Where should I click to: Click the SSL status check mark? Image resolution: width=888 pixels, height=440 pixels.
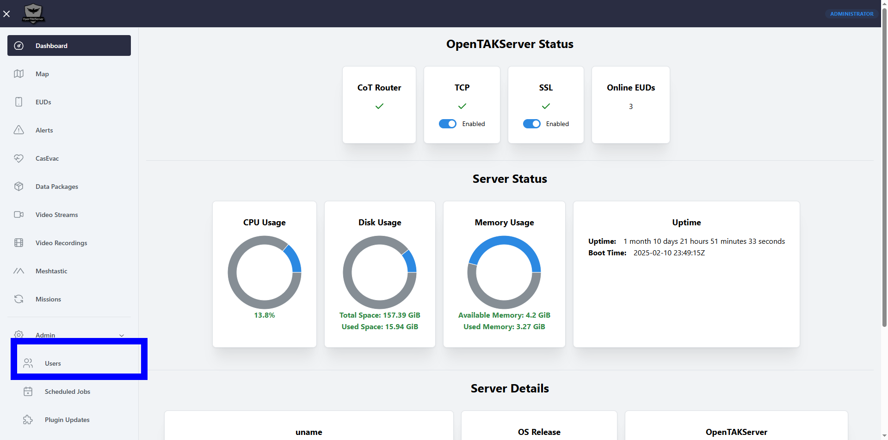pos(546,106)
